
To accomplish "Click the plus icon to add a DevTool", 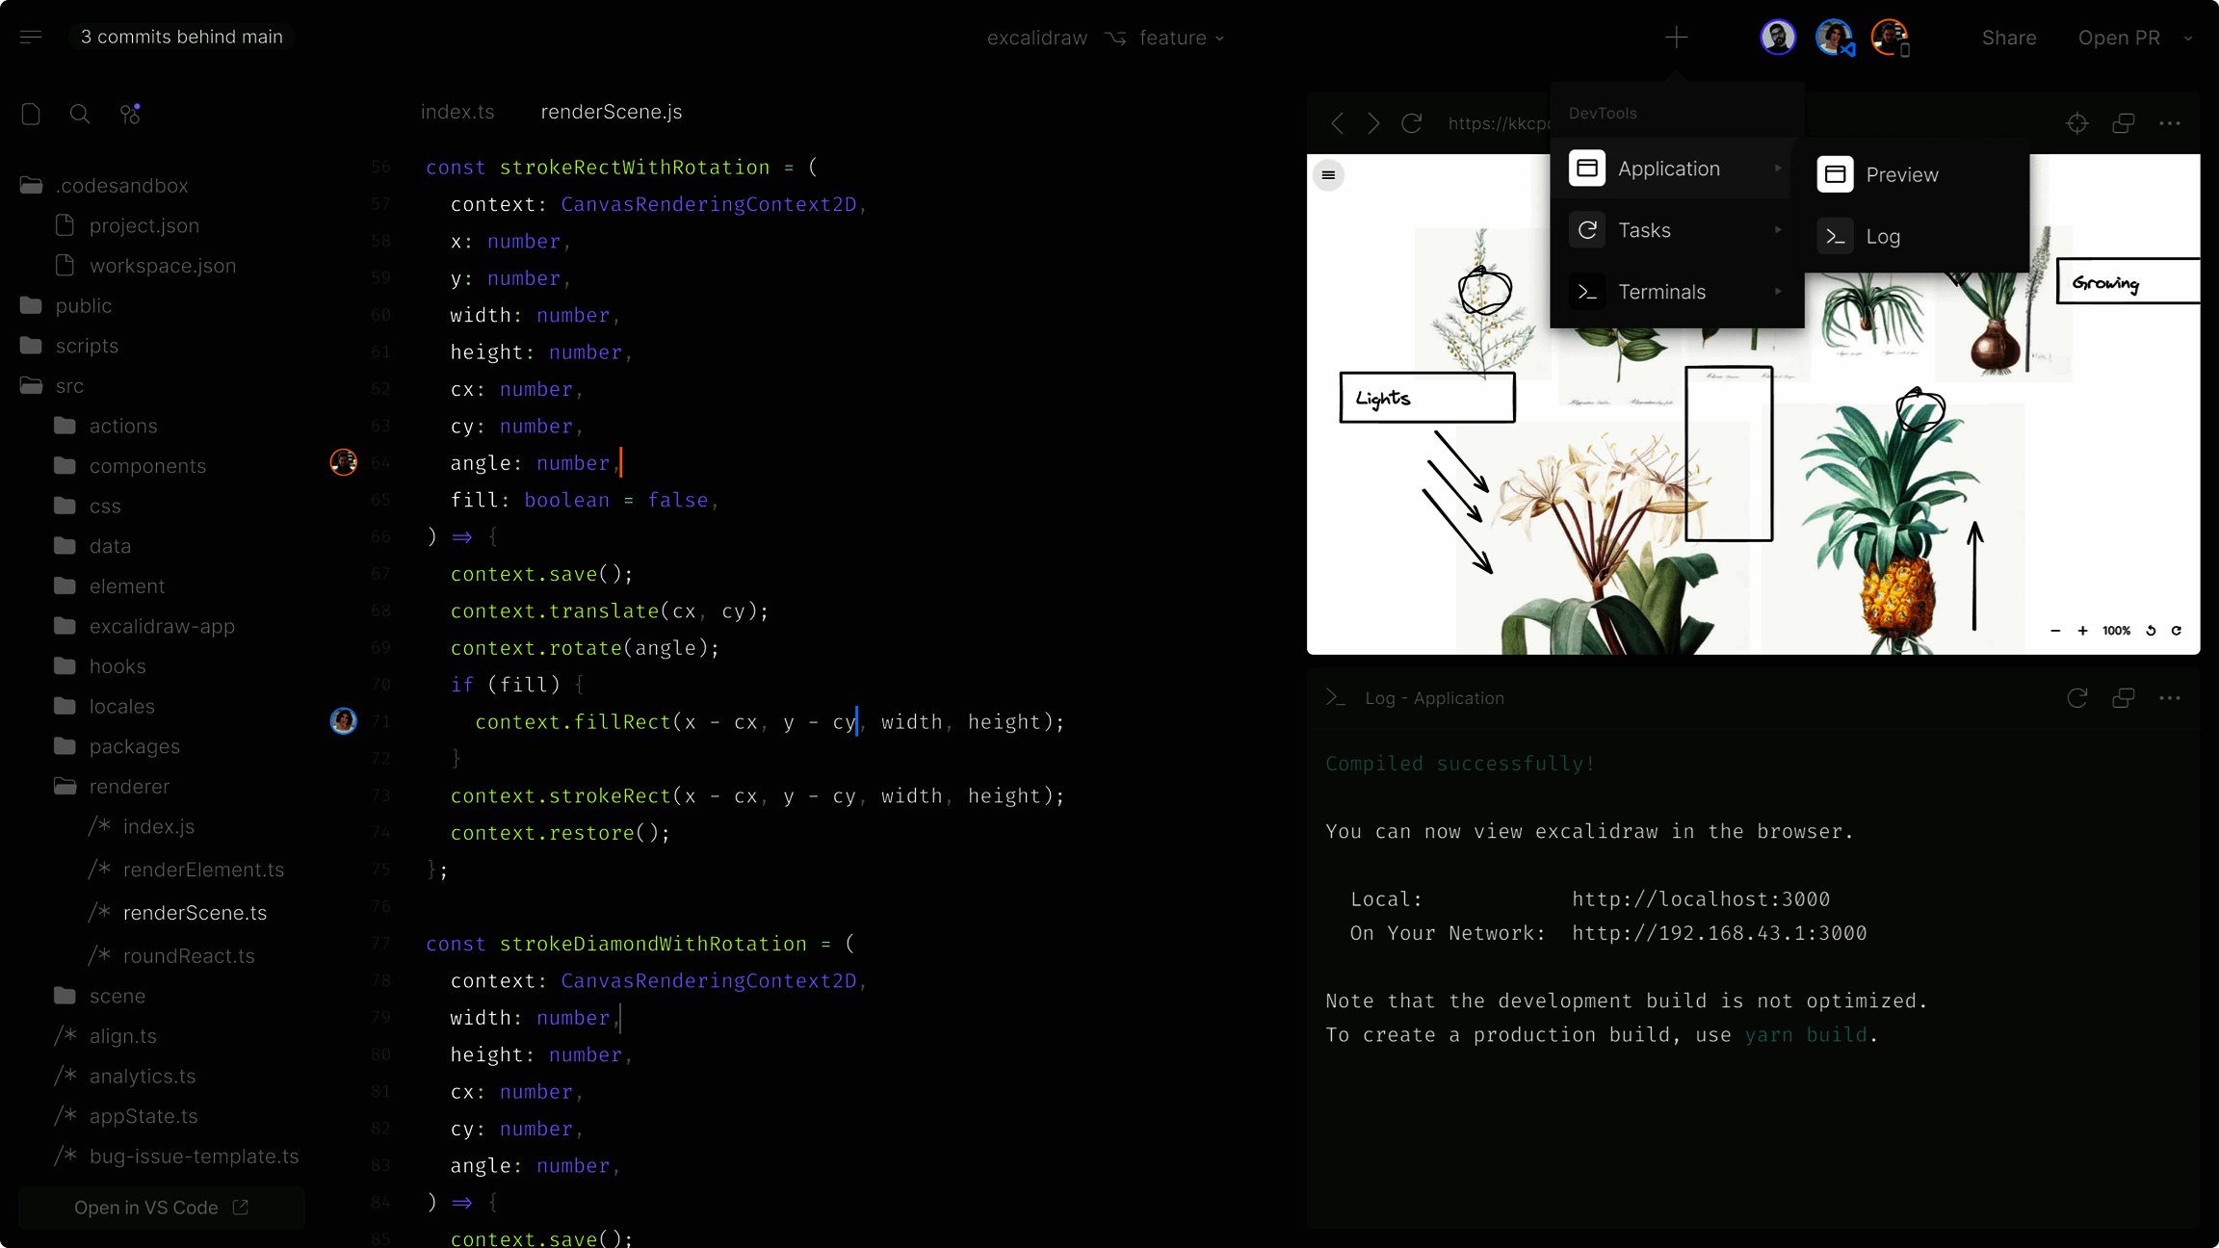I will point(1677,38).
